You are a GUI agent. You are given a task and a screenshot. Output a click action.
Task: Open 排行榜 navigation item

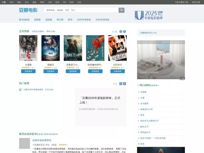click(x=60, y=20)
